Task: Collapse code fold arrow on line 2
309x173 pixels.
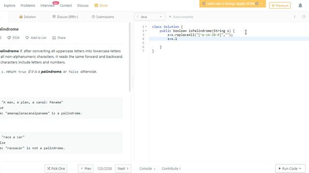Action: (146, 31)
